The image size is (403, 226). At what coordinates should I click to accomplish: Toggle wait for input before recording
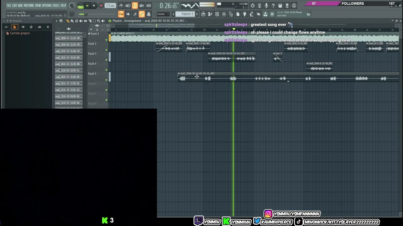pyautogui.click(x=128, y=5)
